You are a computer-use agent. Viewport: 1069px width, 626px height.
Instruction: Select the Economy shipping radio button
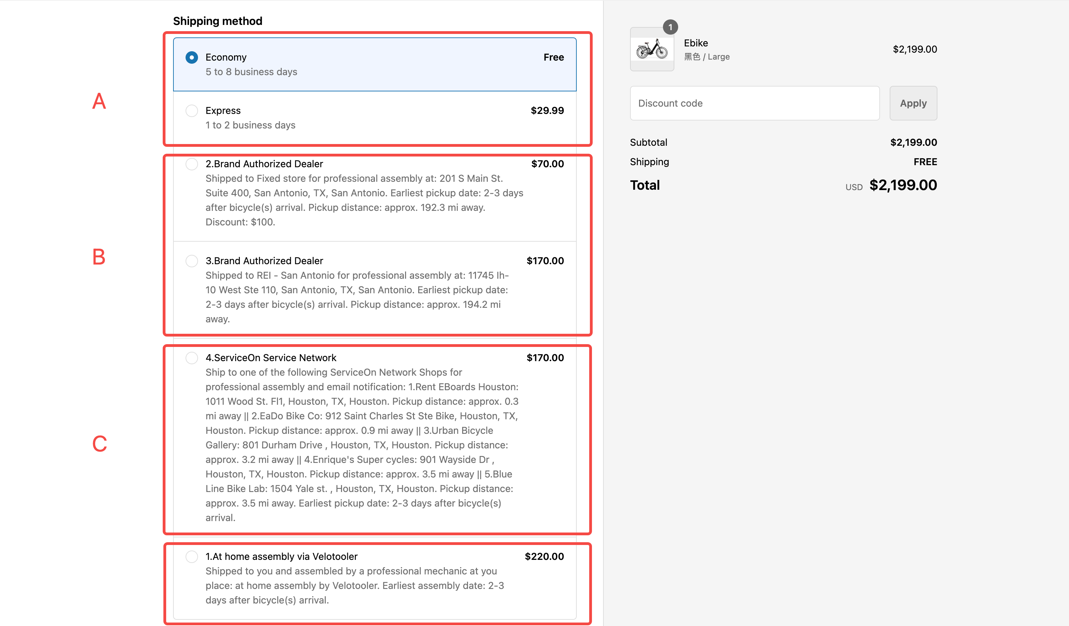pyautogui.click(x=192, y=57)
